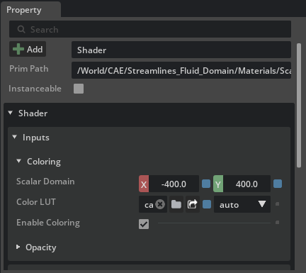The height and width of the screenshot is (273, 306).
Task: Click the Add button
Action: coord(28,49)
